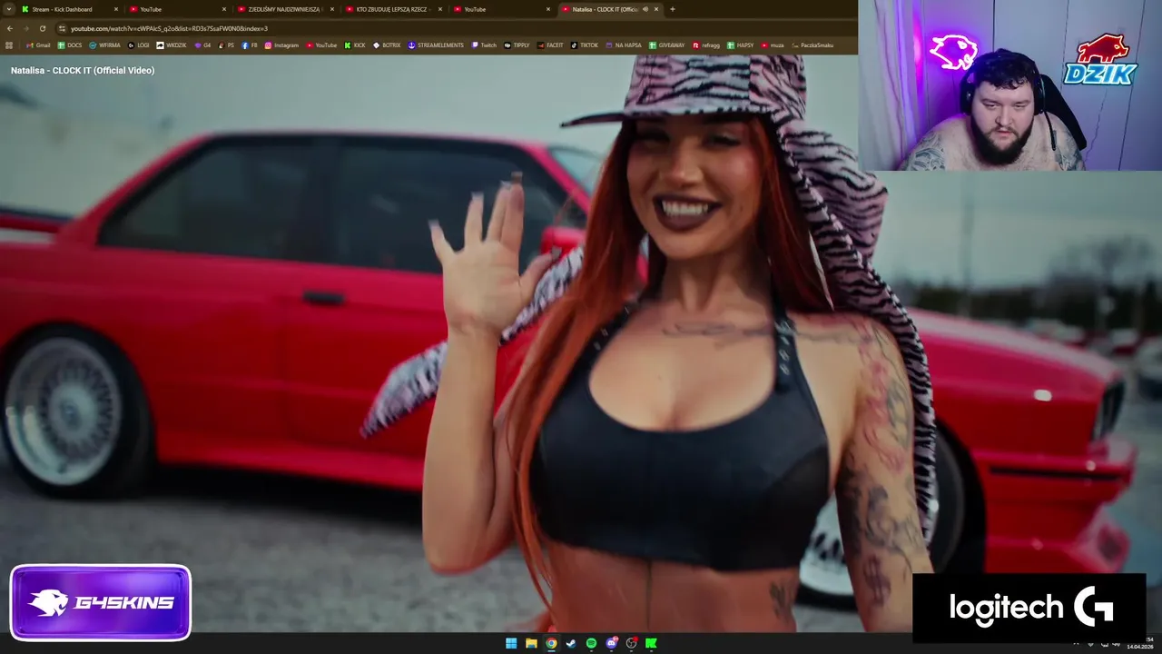Click the Natalisa - CLOCK IT video title

coord(83,70)
